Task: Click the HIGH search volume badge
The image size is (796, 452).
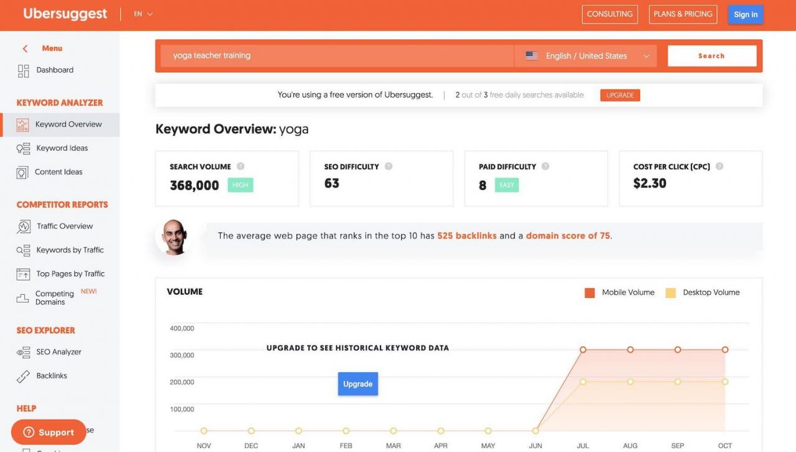Action: pos(240,185)
